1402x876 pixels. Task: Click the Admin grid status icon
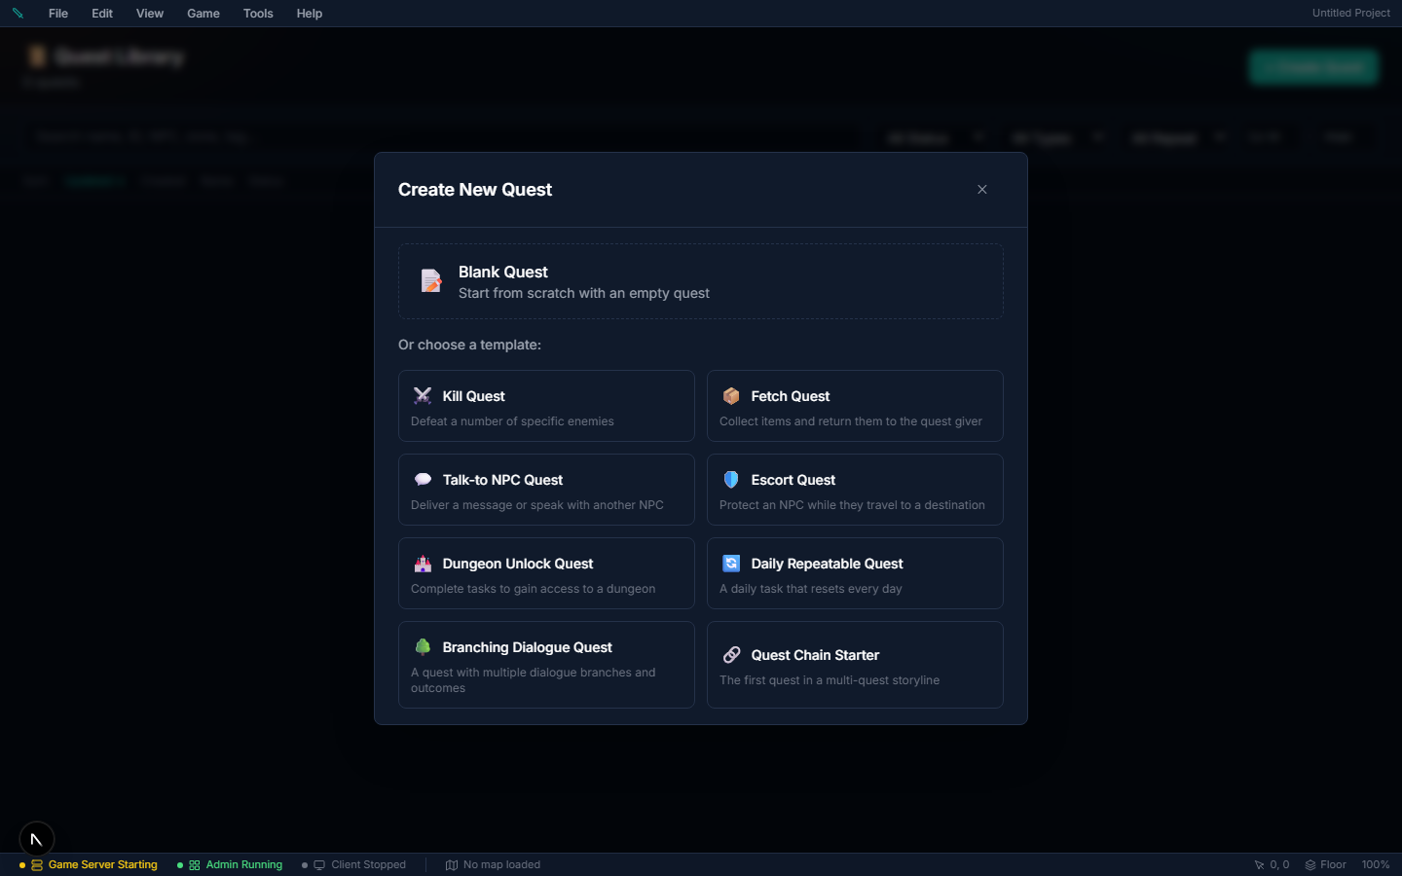coord(195,864)
